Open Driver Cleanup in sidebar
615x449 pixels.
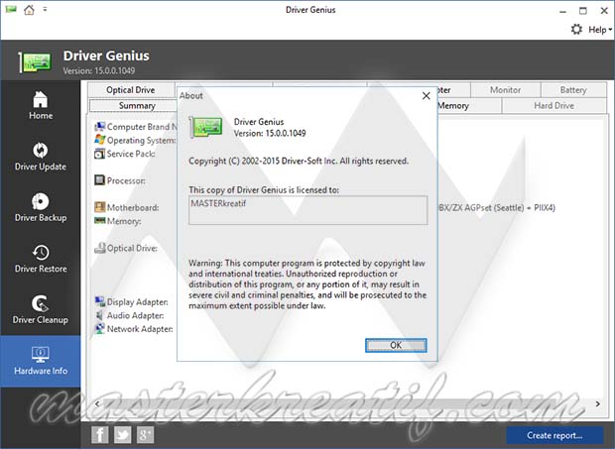[41, 309]
